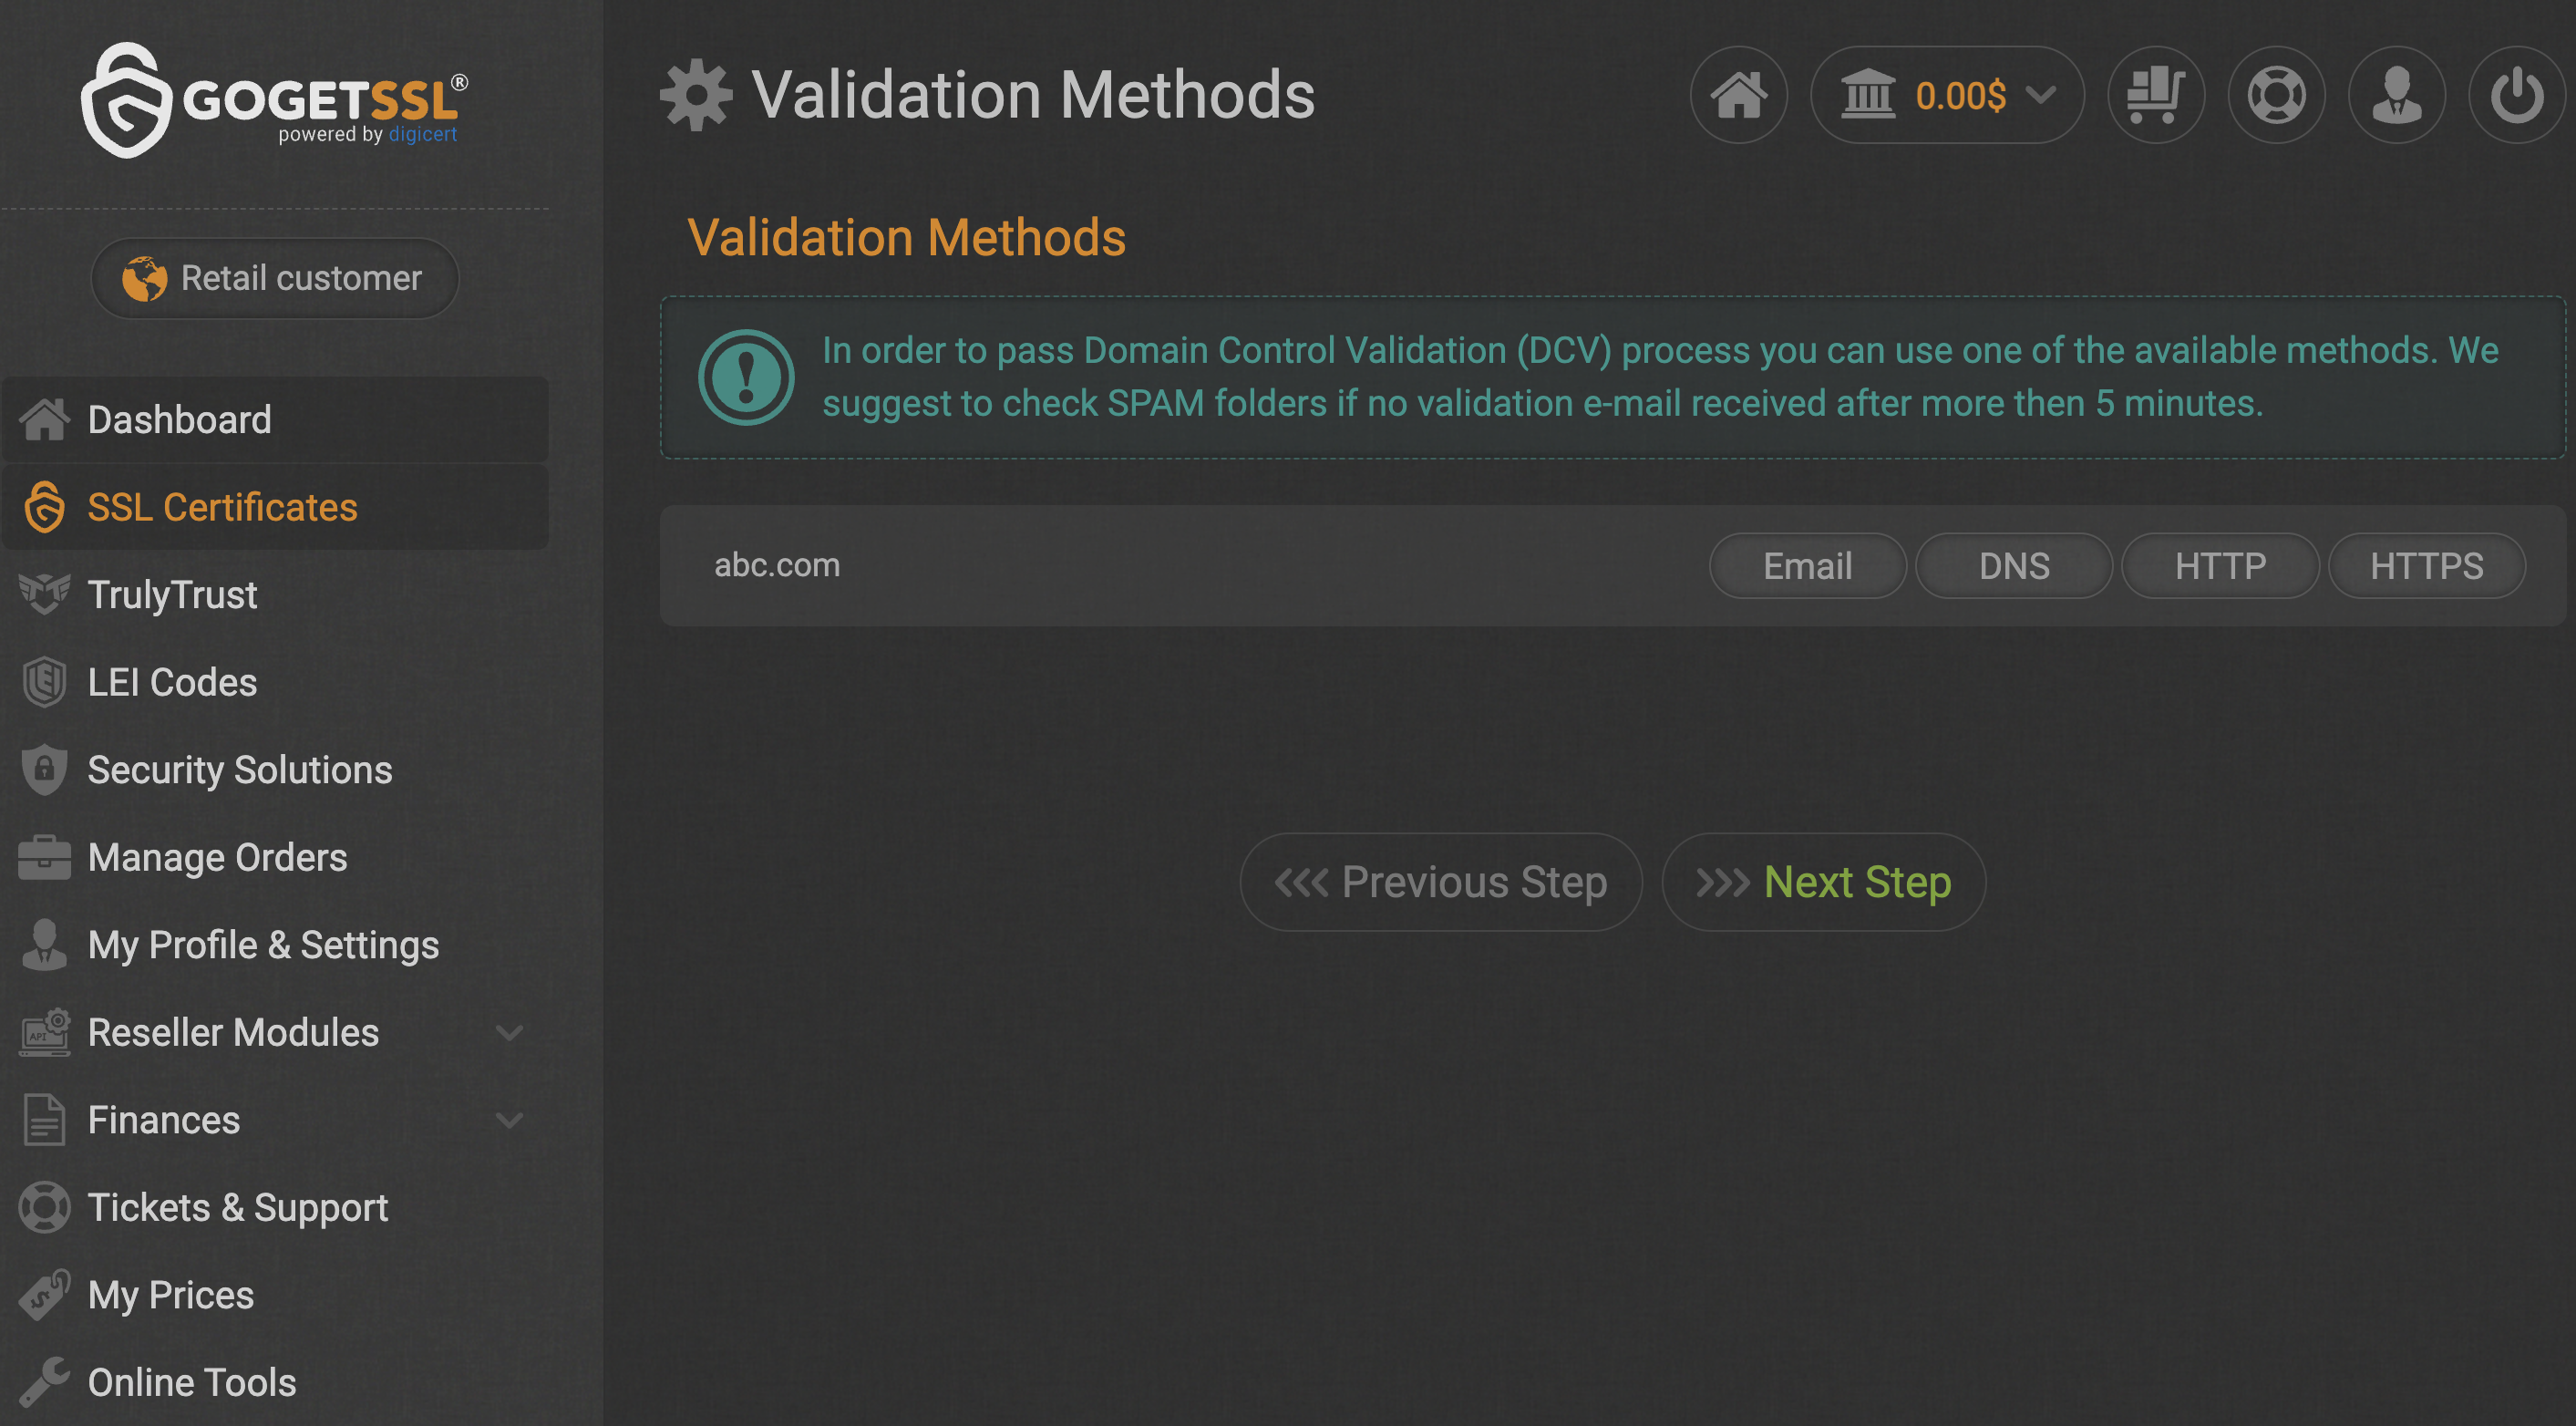Open the home icon in the header
The width and height of the screenshot is (2576, 1426).
(x=1738, y=96)
